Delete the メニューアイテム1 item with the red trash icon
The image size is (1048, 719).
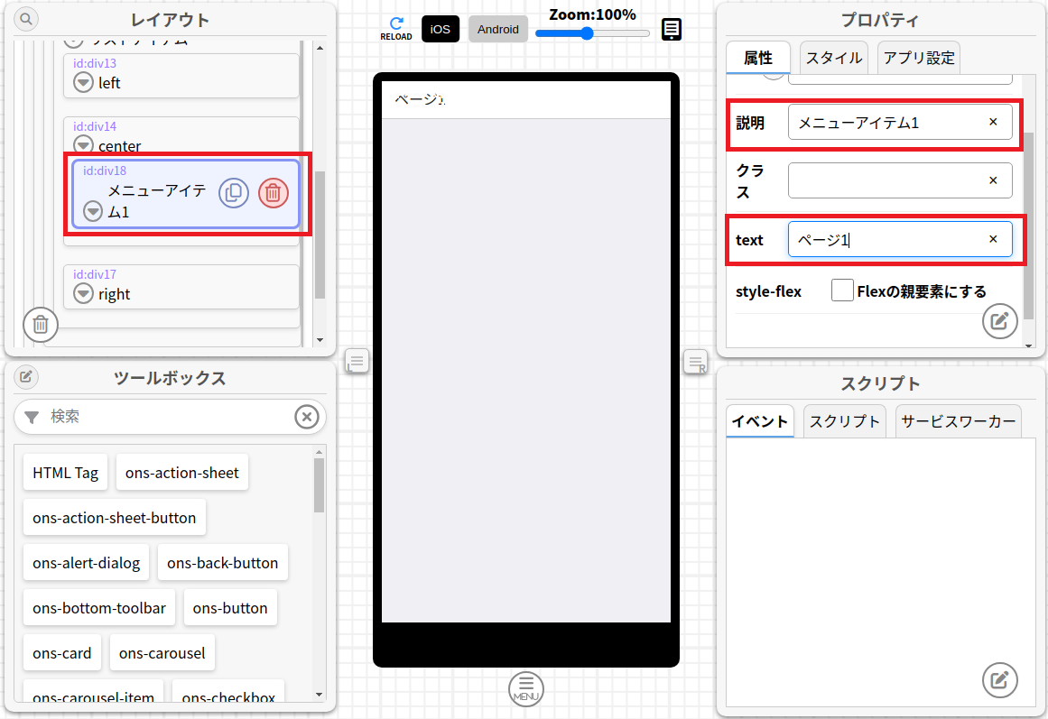tap(274, 192)
